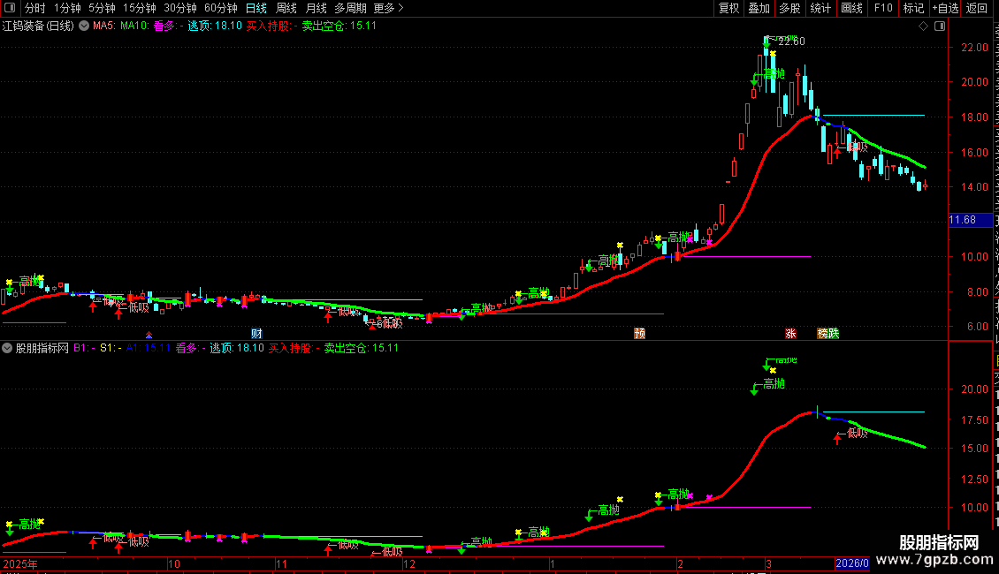
Task: Open the 分时 intraday chart tab
Action: [x=35, y=8]
